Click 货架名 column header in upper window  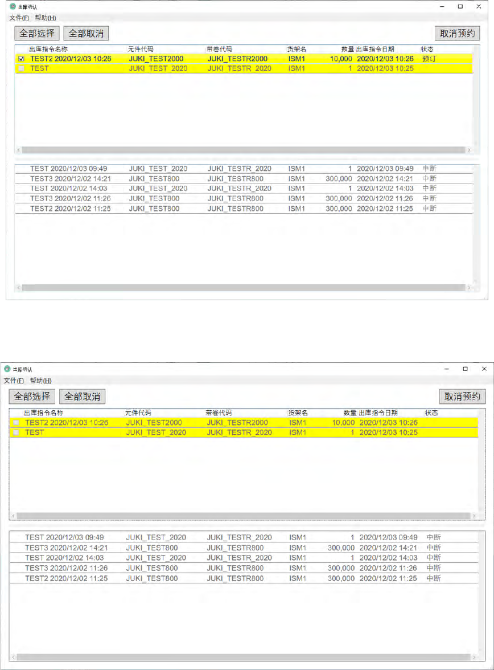point(297,49)
